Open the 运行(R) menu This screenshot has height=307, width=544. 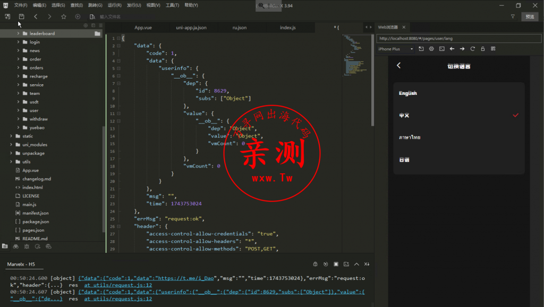(114, 5)
